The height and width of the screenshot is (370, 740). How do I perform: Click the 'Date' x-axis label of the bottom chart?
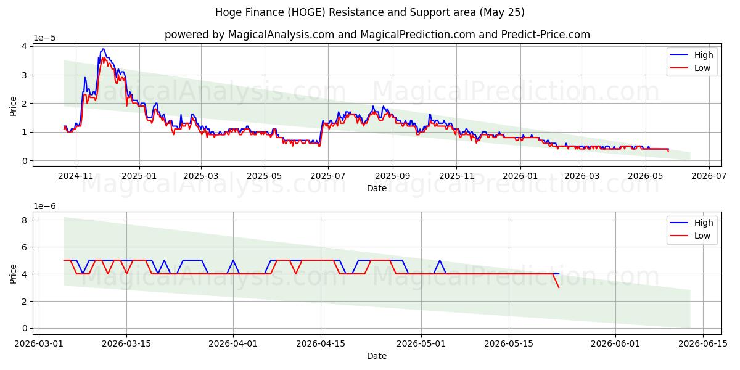(377, 356)
